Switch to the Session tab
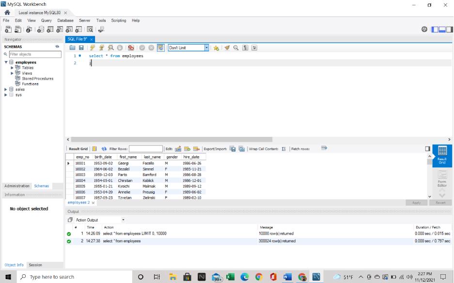 coord(35,265)
